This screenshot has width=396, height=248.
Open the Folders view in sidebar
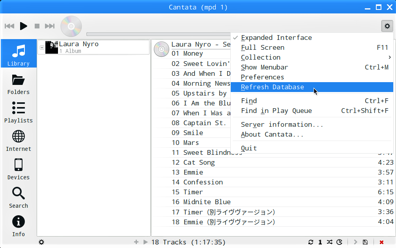pos(19,85)
